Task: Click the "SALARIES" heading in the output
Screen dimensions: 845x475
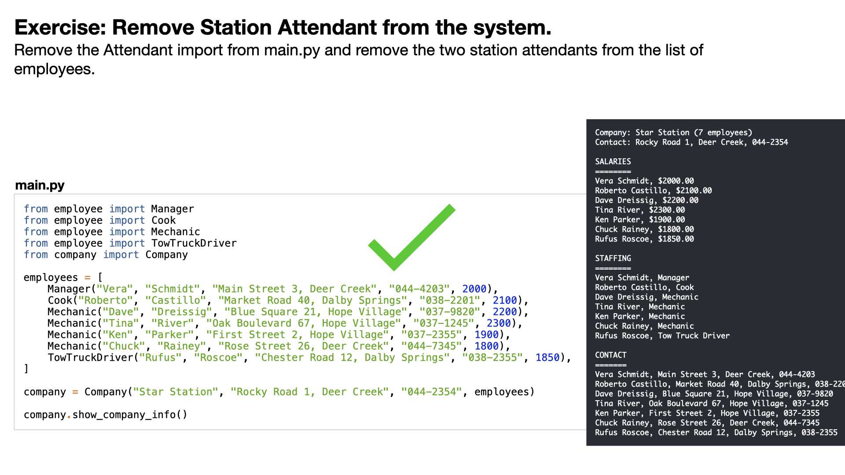Action: pyautogui.click(x=613, y=161)
